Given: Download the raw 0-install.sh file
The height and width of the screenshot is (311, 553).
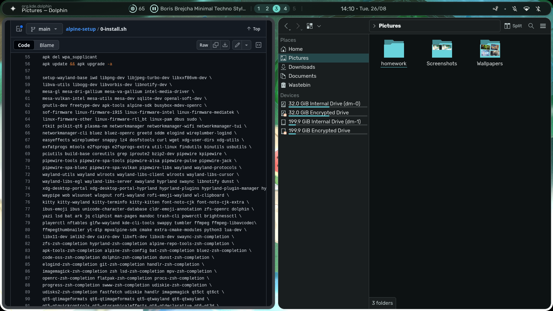Looking at the screenshot, I should tap(225, 45).
